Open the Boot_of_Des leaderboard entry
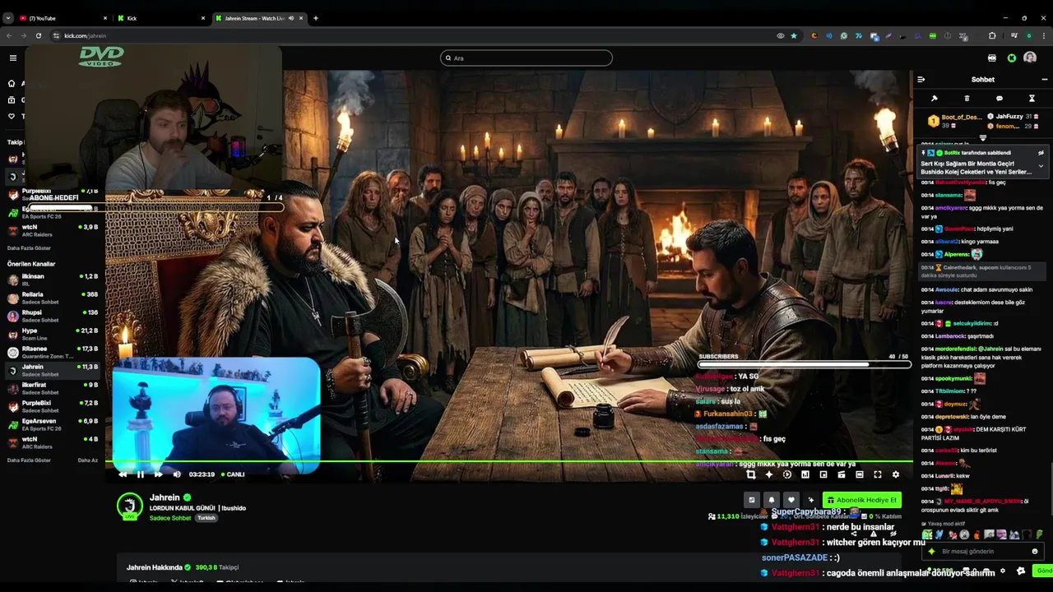 click(x=955, y=121)
